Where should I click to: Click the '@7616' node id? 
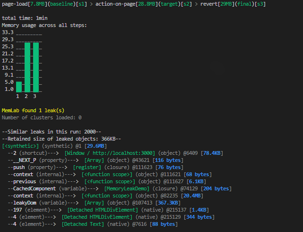pyautogui.click(x=139, y=224)
